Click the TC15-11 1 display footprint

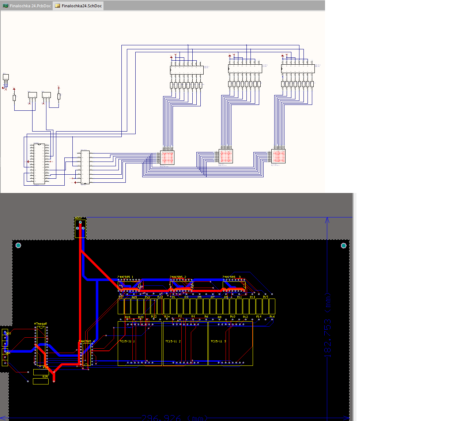click(140, 344)
